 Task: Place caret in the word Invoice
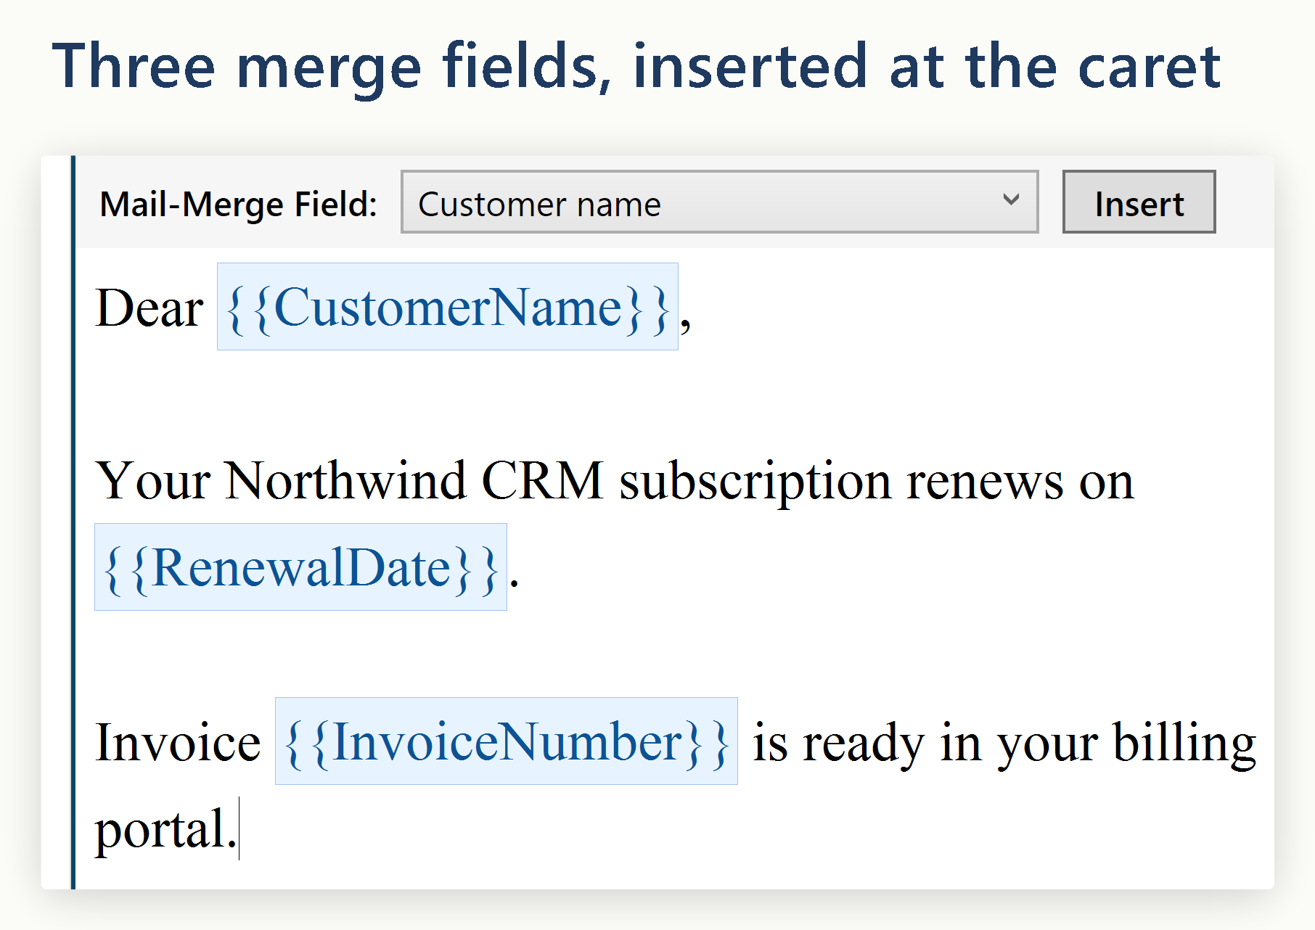[x=178, y=743]
